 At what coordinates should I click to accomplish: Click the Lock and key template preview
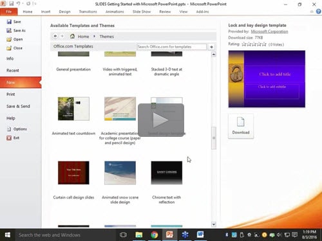coord(267,79)
